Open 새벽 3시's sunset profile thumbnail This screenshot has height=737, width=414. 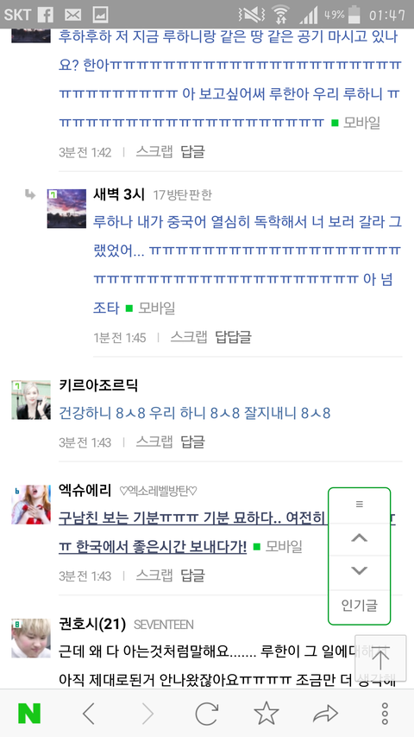point(66,209)
